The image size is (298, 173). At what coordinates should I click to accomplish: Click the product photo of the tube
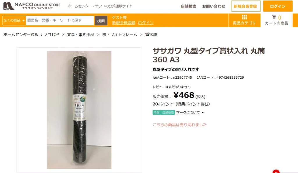79,110
